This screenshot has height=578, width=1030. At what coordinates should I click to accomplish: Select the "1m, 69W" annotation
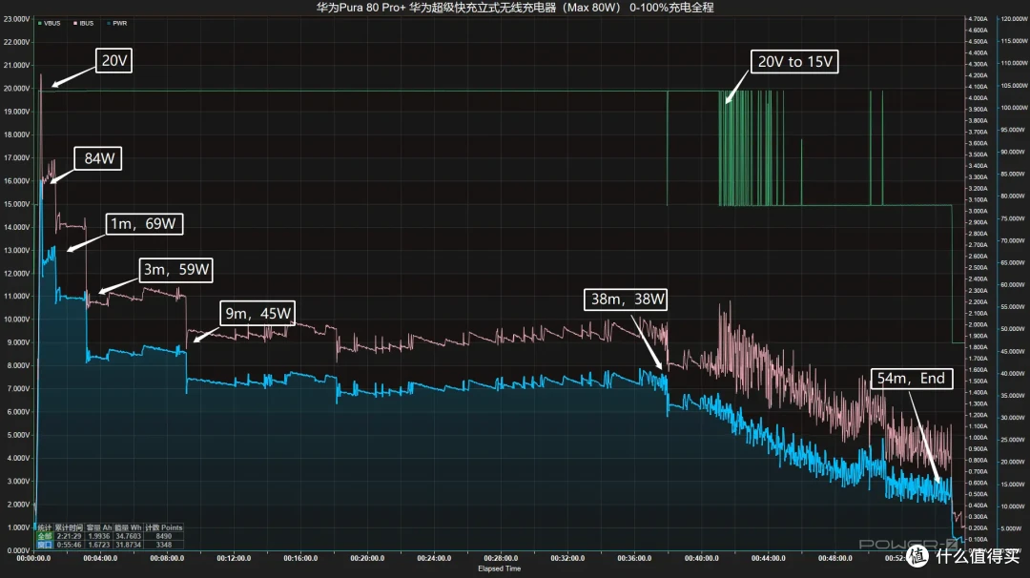click(x=144, y=224)
